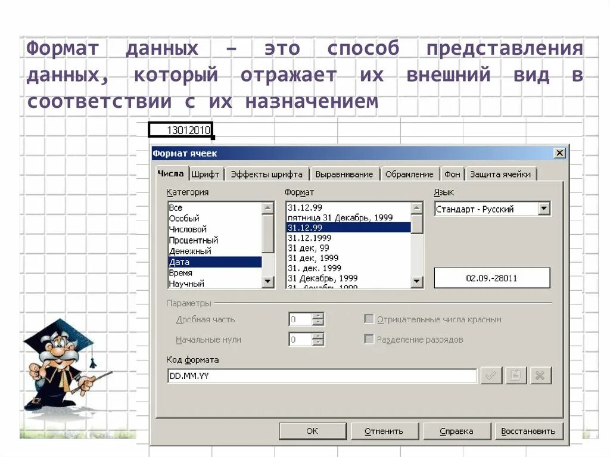
Task: Click the Код формата input field
Action: coord(322,375)
